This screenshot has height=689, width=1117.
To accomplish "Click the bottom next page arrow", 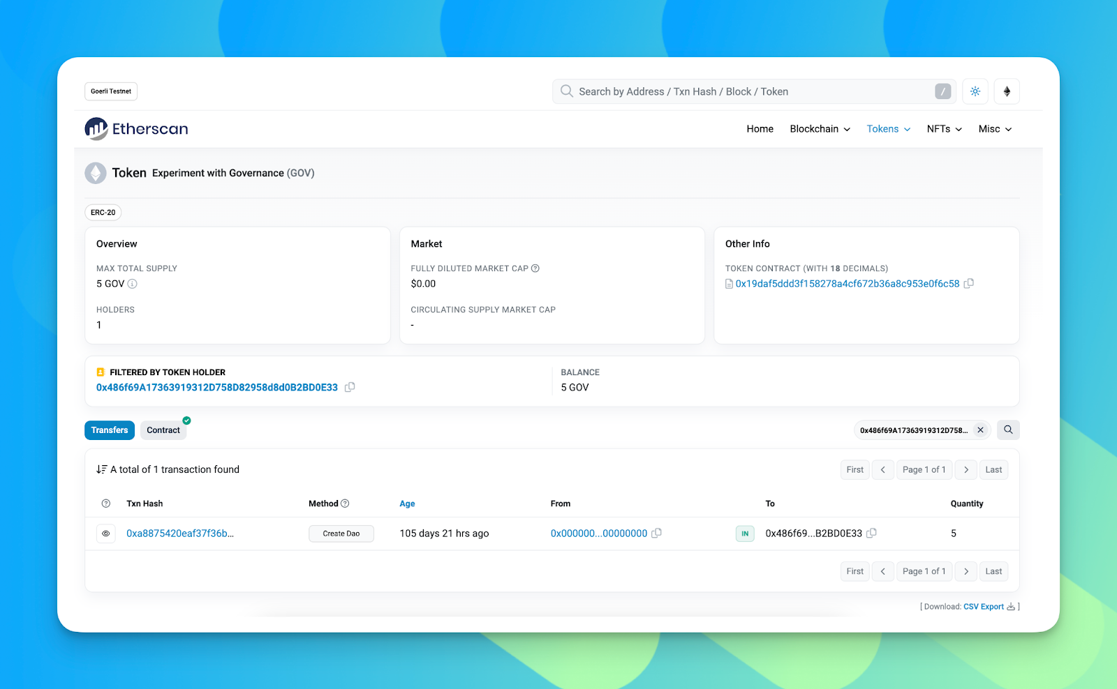I will click(x=966, y=571).
